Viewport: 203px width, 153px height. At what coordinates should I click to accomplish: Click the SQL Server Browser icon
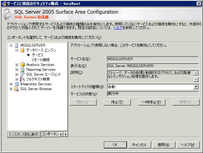click(x=17, y=89)
